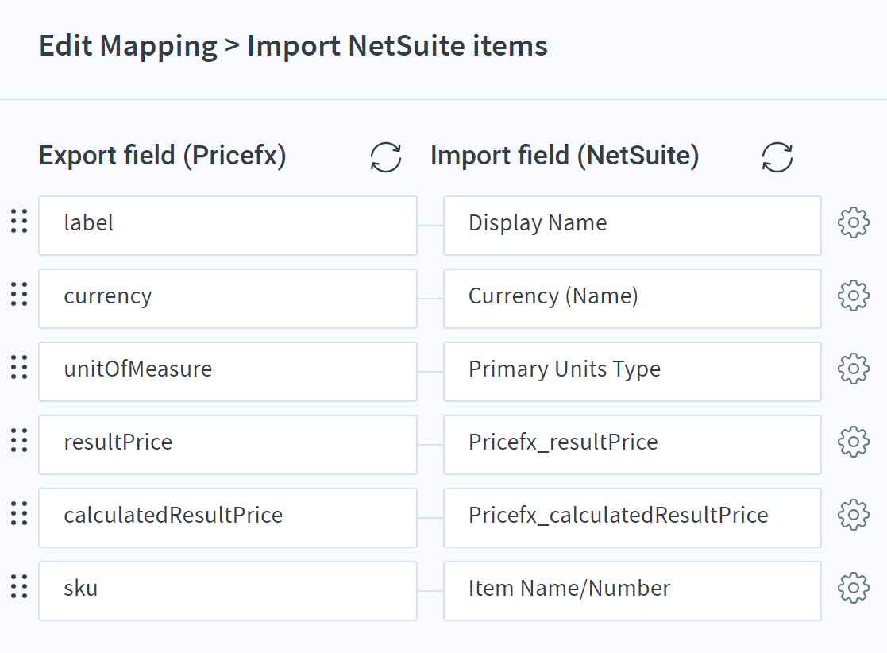
Task: Edit the Display Name import field
Action: (x=632, y=225)
